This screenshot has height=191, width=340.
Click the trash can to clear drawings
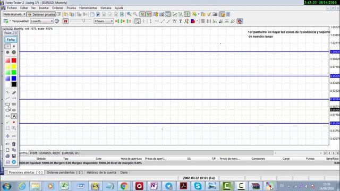pos(14,144)
